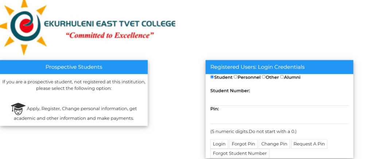Viewport: 373px width, 159px height.
Task: Select the Alumni radio button
Action: [x=282, y=77]
